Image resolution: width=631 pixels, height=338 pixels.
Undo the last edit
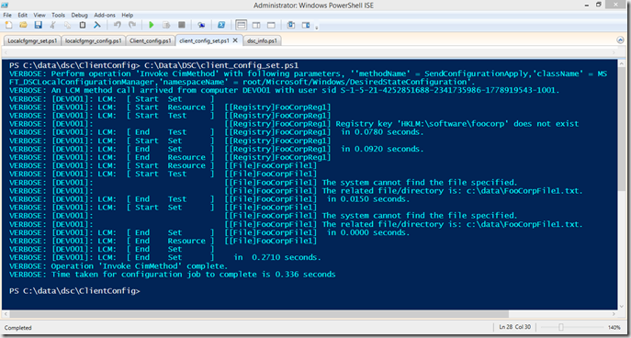pos(117,25)
